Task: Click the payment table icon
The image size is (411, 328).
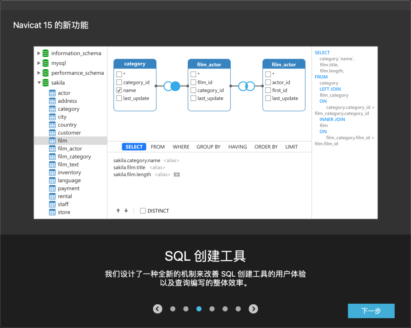Action: (53, 188)
